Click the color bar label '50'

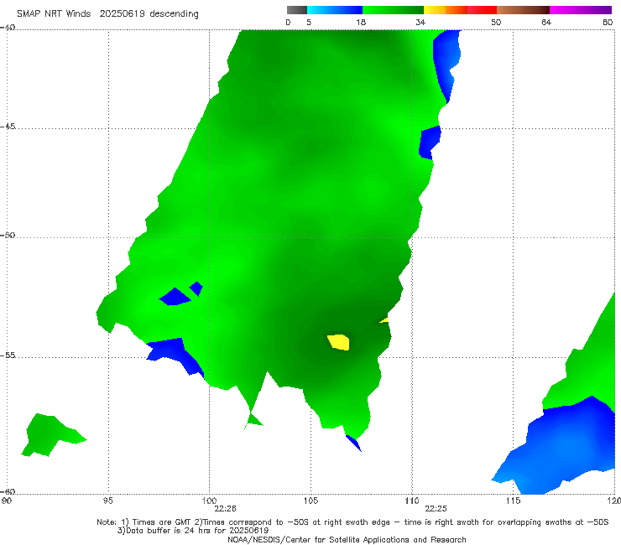[496, 23]
